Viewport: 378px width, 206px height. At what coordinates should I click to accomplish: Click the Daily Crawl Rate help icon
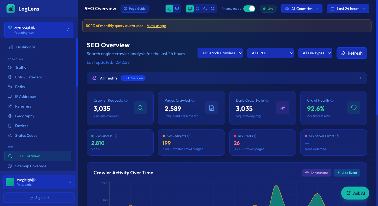tap(267, 100)
